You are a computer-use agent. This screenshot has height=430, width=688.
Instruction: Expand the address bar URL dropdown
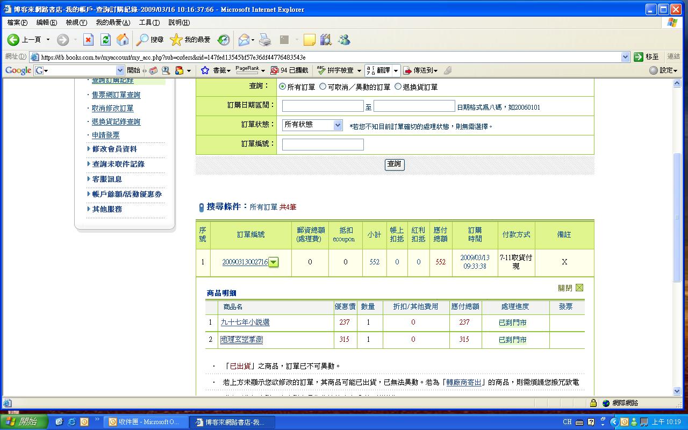(x=625, y=57)
